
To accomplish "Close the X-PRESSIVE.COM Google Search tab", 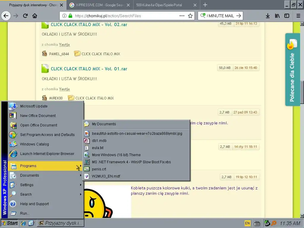I will click(x=128, y=5).
